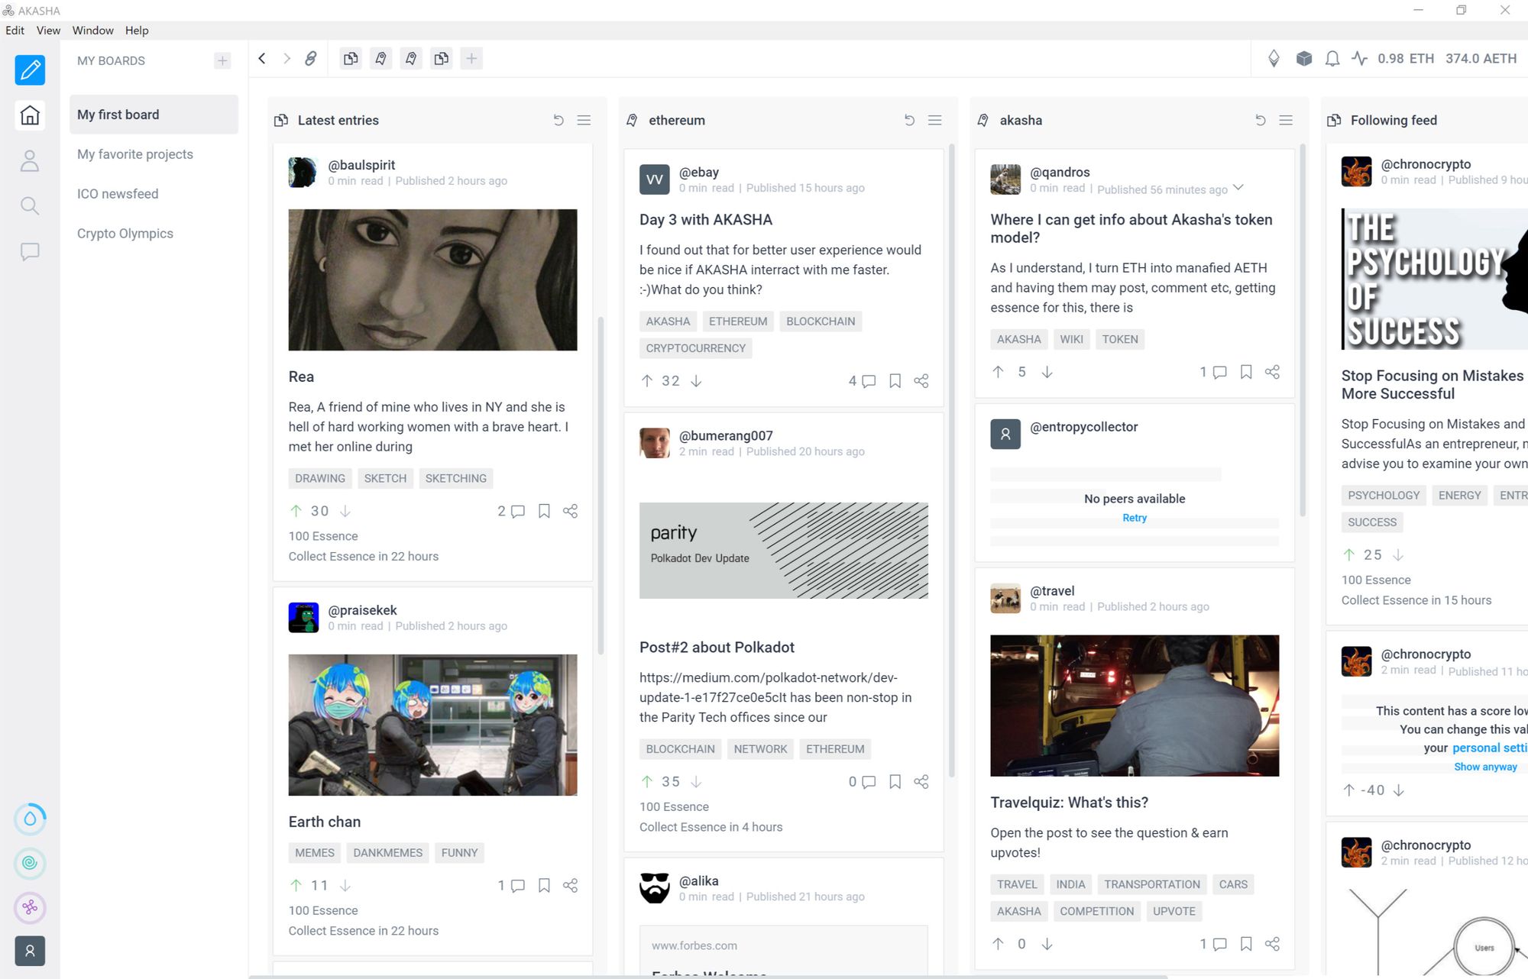
Task: Click the DRAWING tag on Rea entry
Action: pos(320,478)
